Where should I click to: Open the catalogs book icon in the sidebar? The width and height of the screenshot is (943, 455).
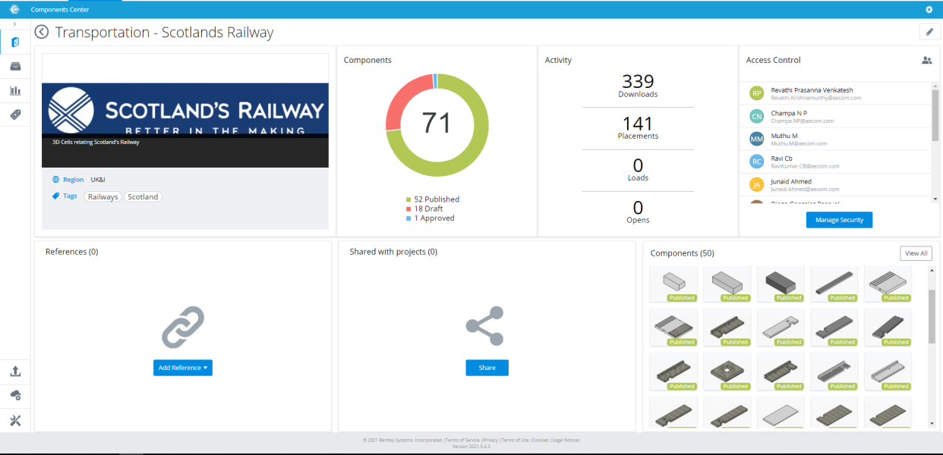coord(15,41)
